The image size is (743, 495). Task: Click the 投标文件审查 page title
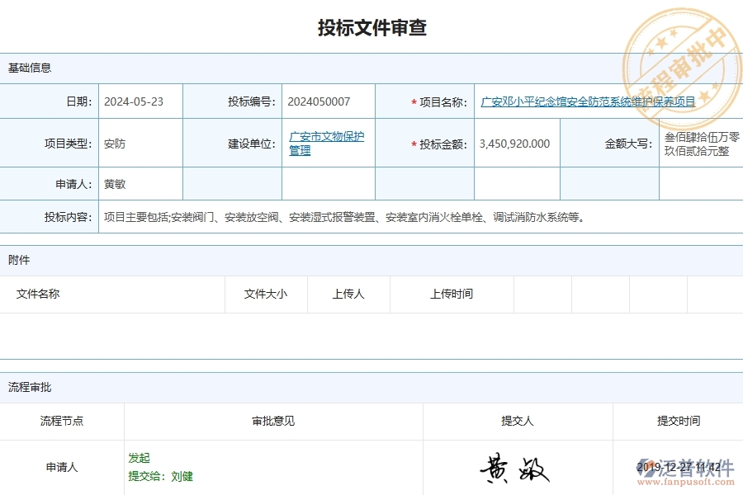click(371, 26)
